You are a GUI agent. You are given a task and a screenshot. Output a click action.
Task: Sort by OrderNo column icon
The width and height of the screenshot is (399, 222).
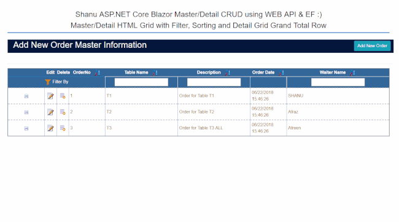point(97,73)
